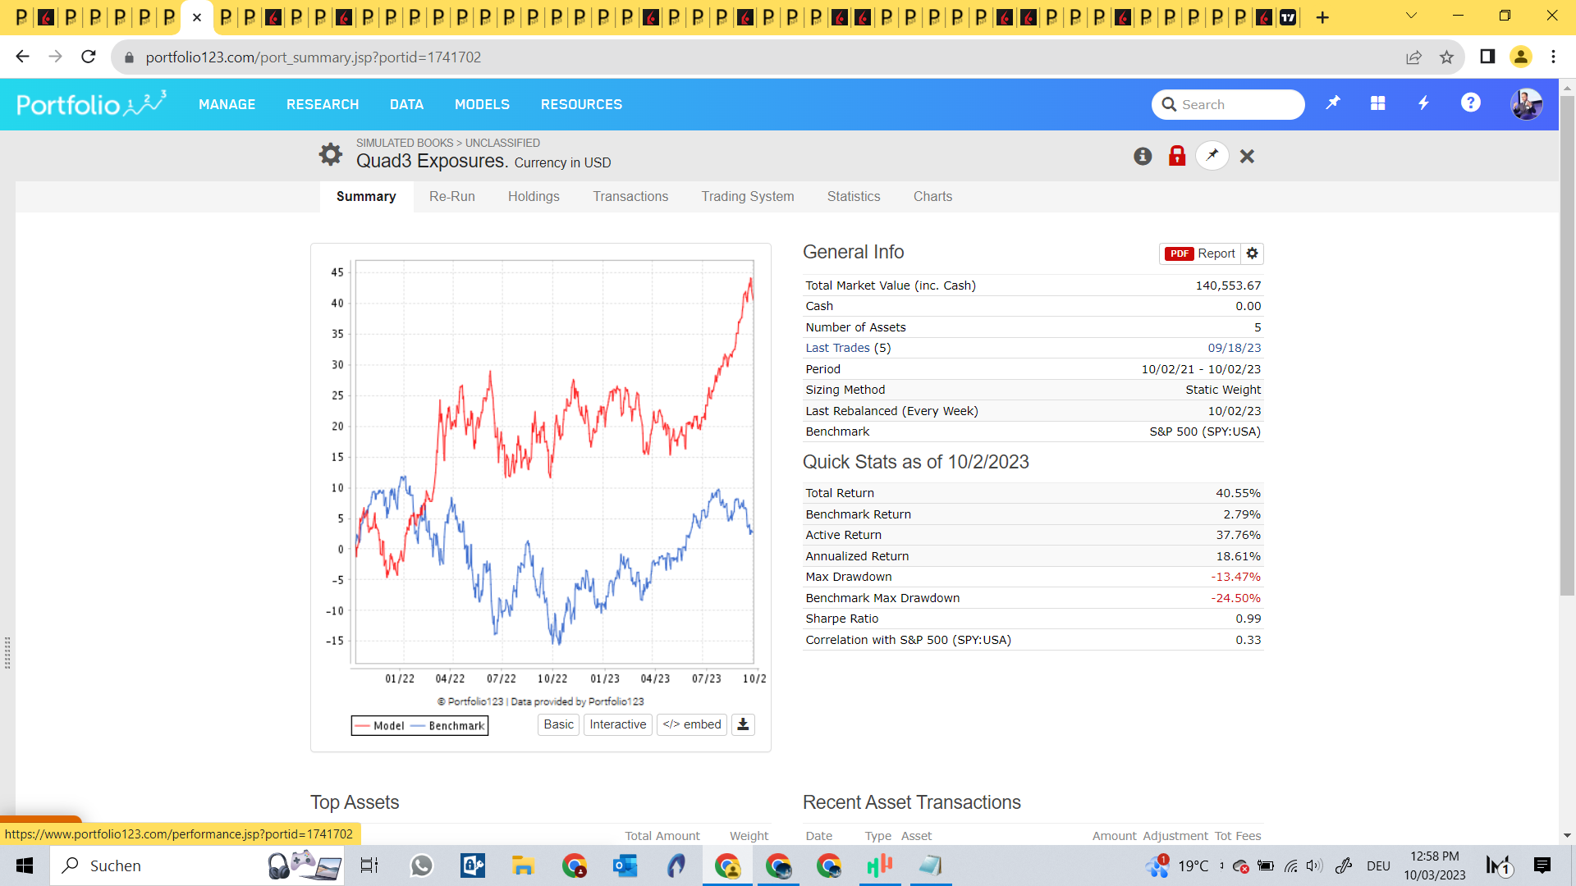The height and width of the screenshot is (886, 1576).
Task: Click the PDF Report button
Action: pyautogui.click(x=1200, y=253)
